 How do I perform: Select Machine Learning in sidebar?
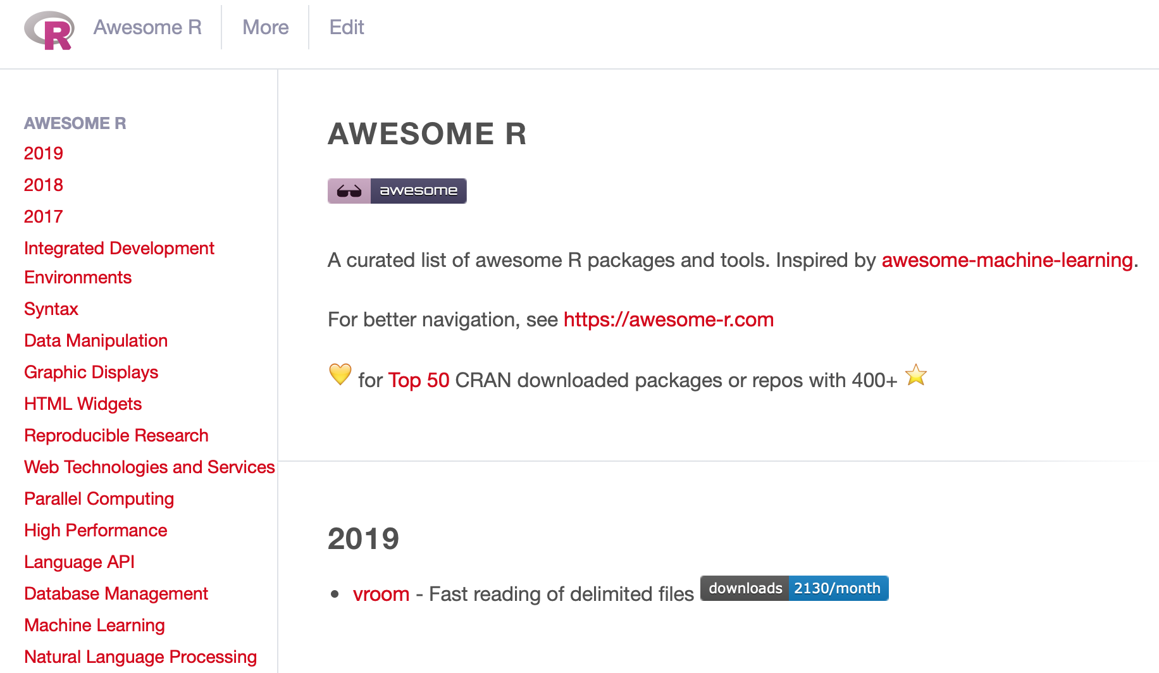pyautogui.click(x=94, y=625)
